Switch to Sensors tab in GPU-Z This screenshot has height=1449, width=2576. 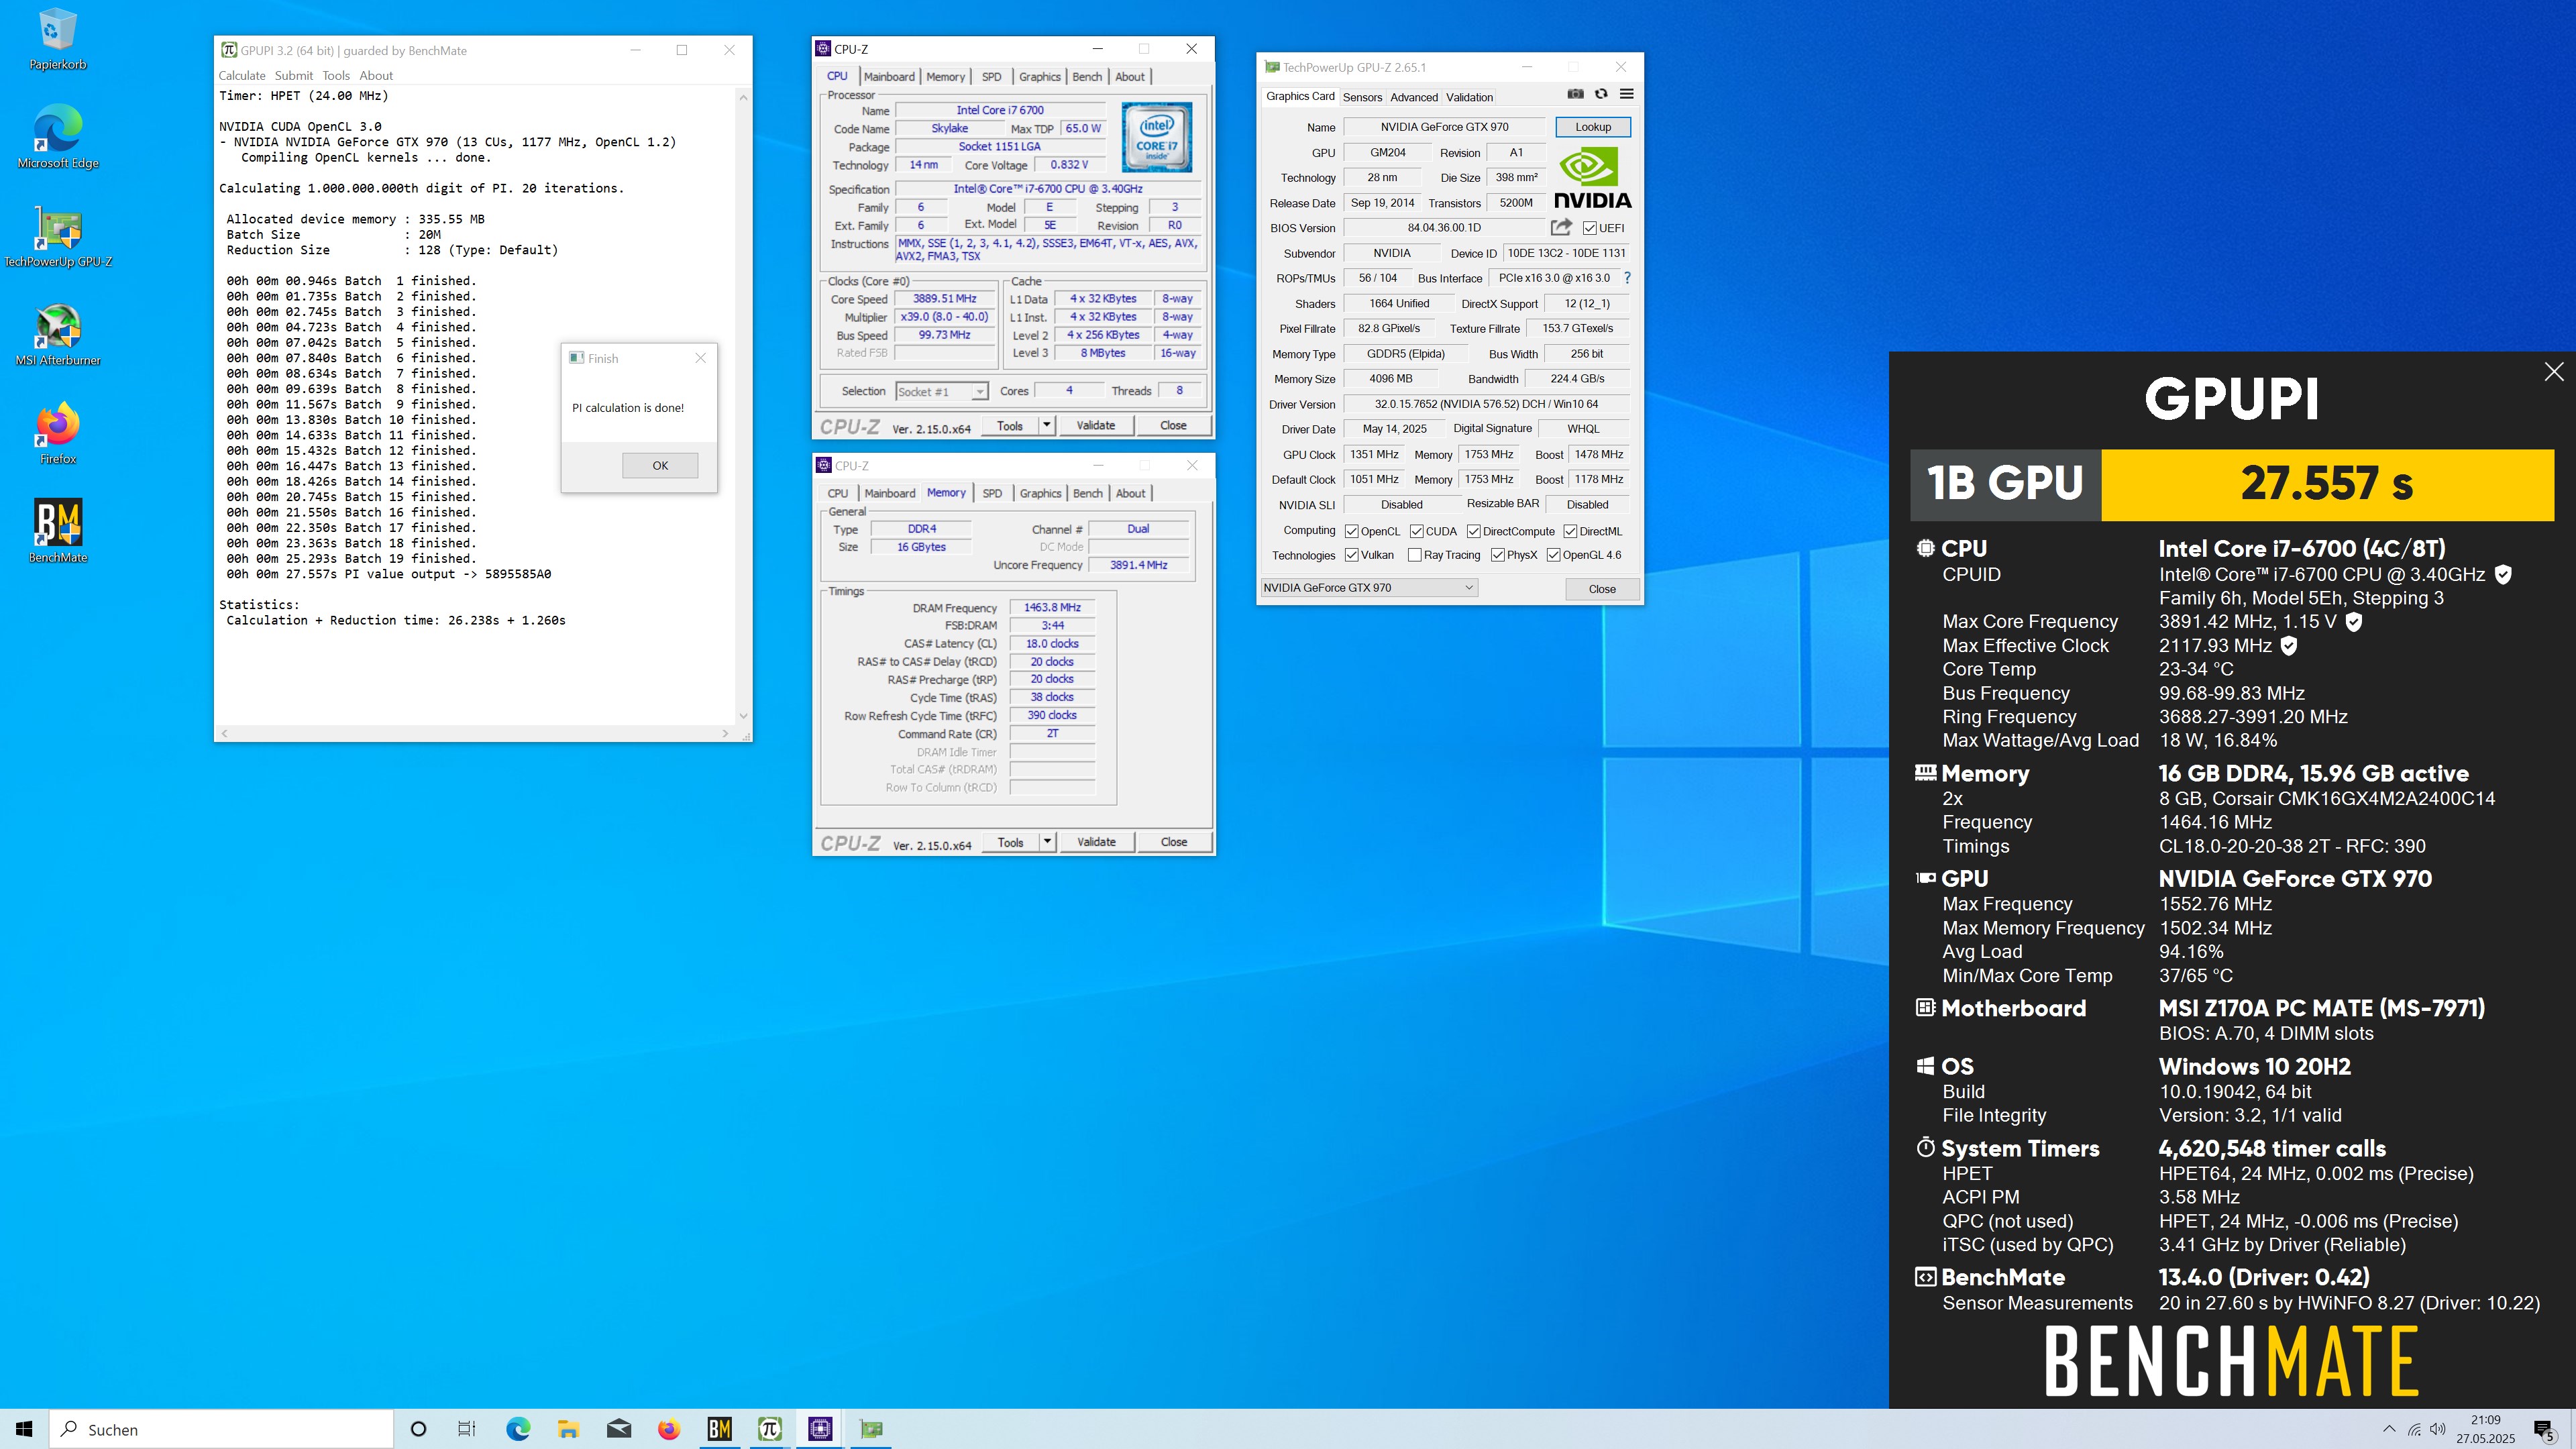(1362, 97)
